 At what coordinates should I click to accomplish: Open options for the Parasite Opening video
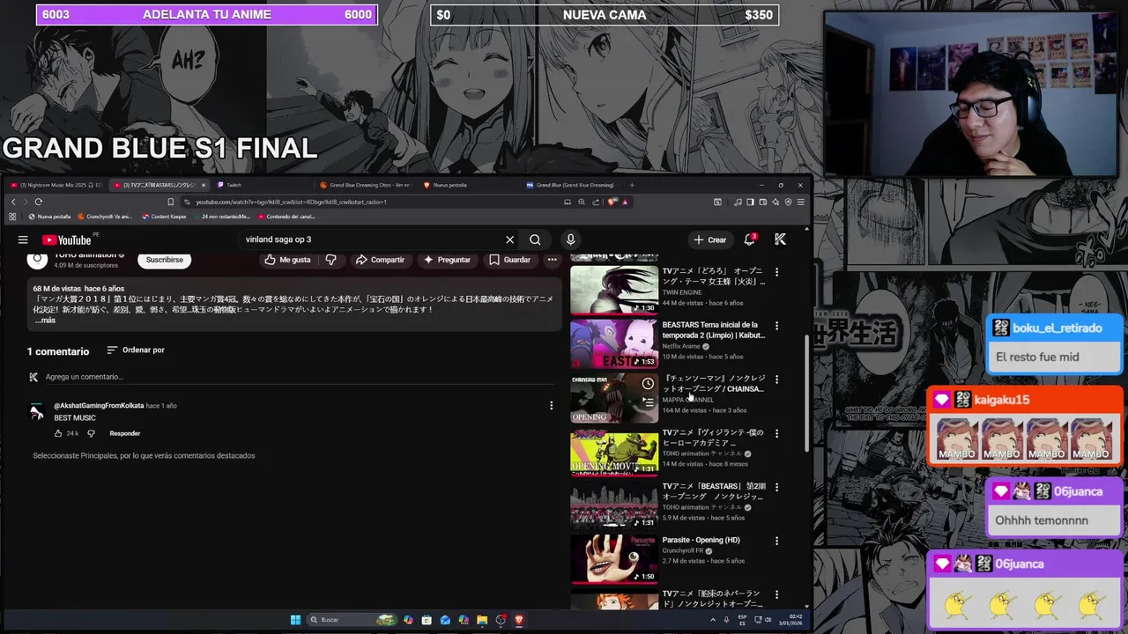point(776,541)
